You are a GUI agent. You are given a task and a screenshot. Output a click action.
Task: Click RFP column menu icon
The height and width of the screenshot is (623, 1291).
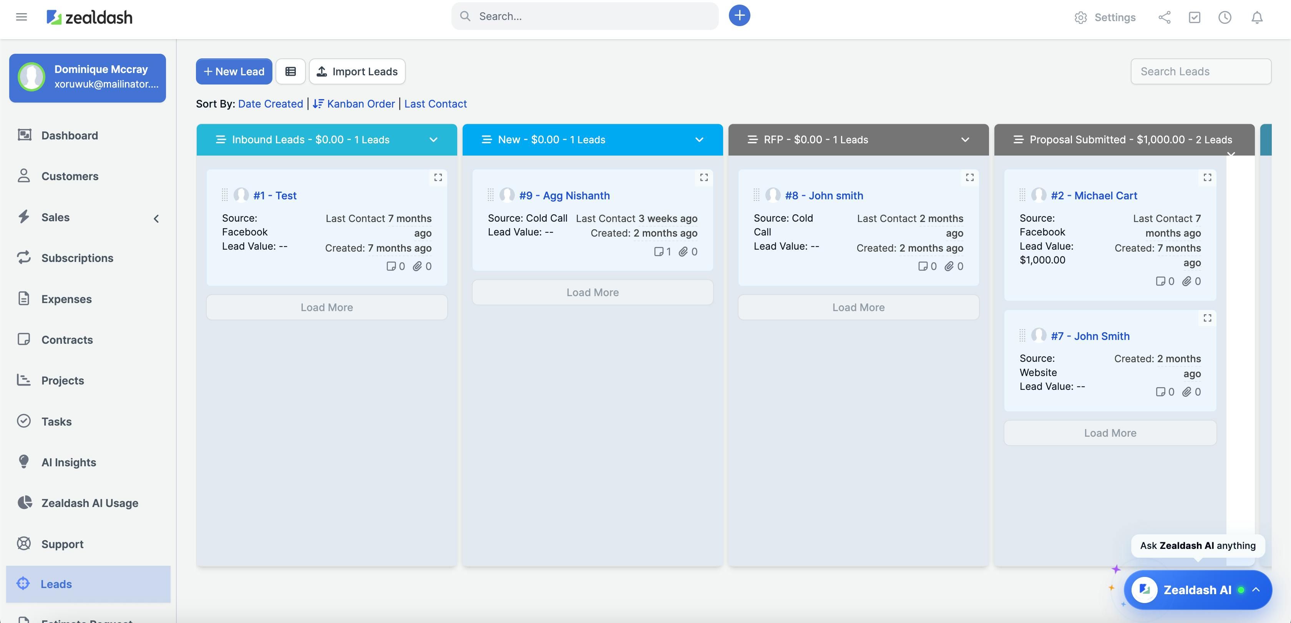coord(752,139)
